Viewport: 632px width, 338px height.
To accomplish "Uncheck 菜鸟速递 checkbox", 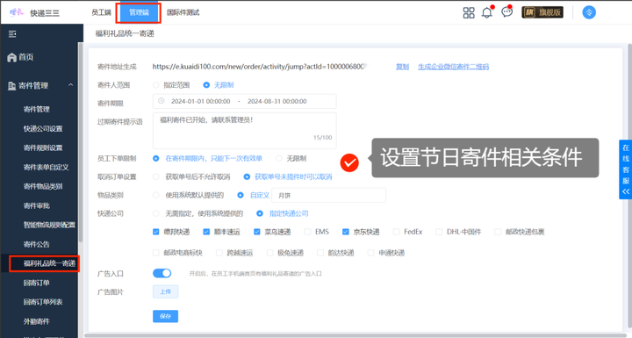I will [x=256, y=232].
